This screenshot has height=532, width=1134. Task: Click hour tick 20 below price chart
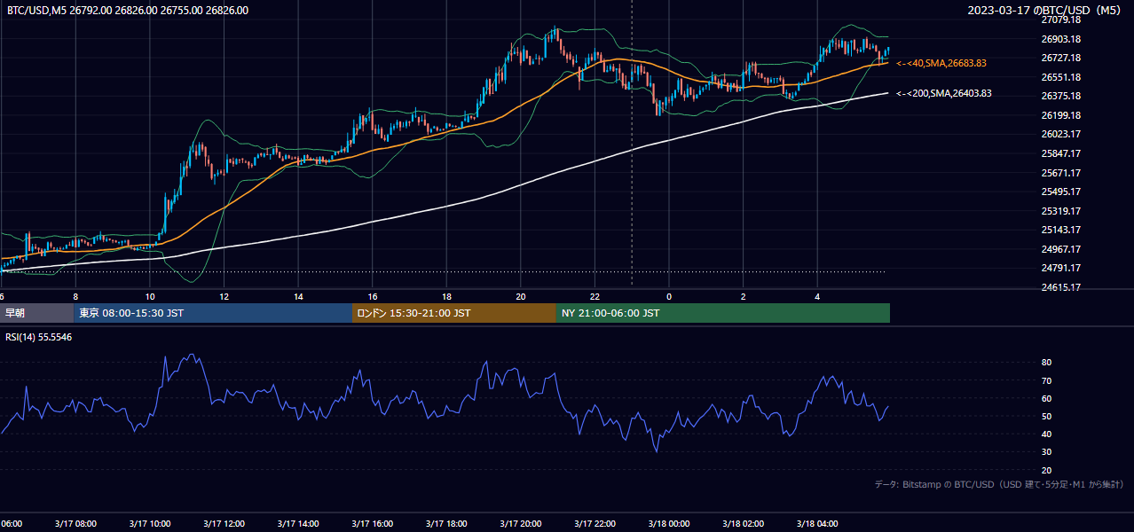pyautogui.click(x=520, y=296)
